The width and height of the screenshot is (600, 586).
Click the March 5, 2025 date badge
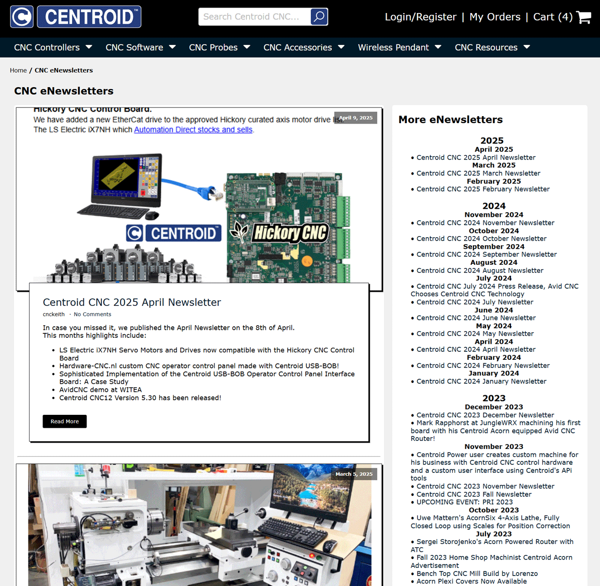coord(354,474)
